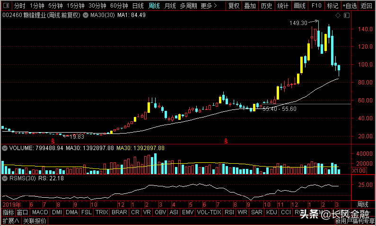Click the red S marker below July 2019 candles

coord(226,141)
